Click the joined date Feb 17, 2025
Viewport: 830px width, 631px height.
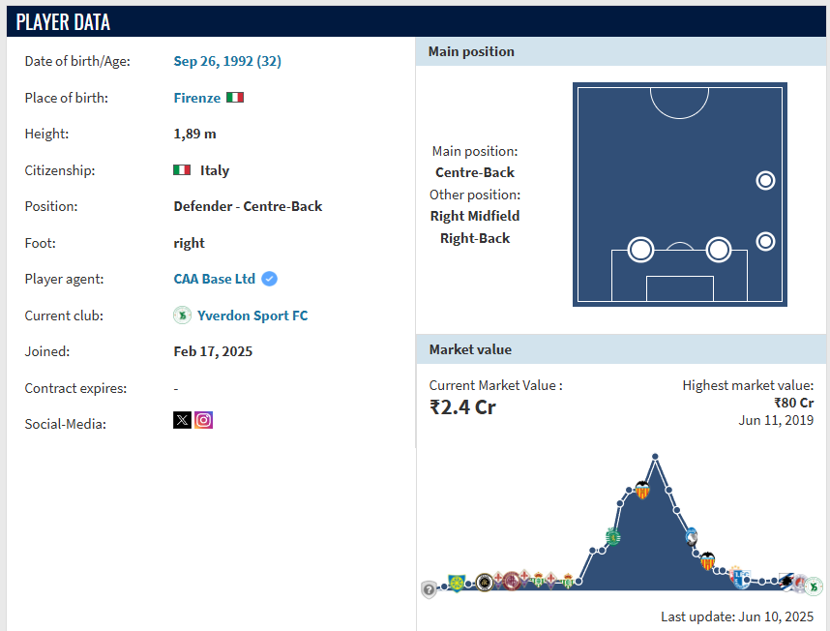[213, 351]
